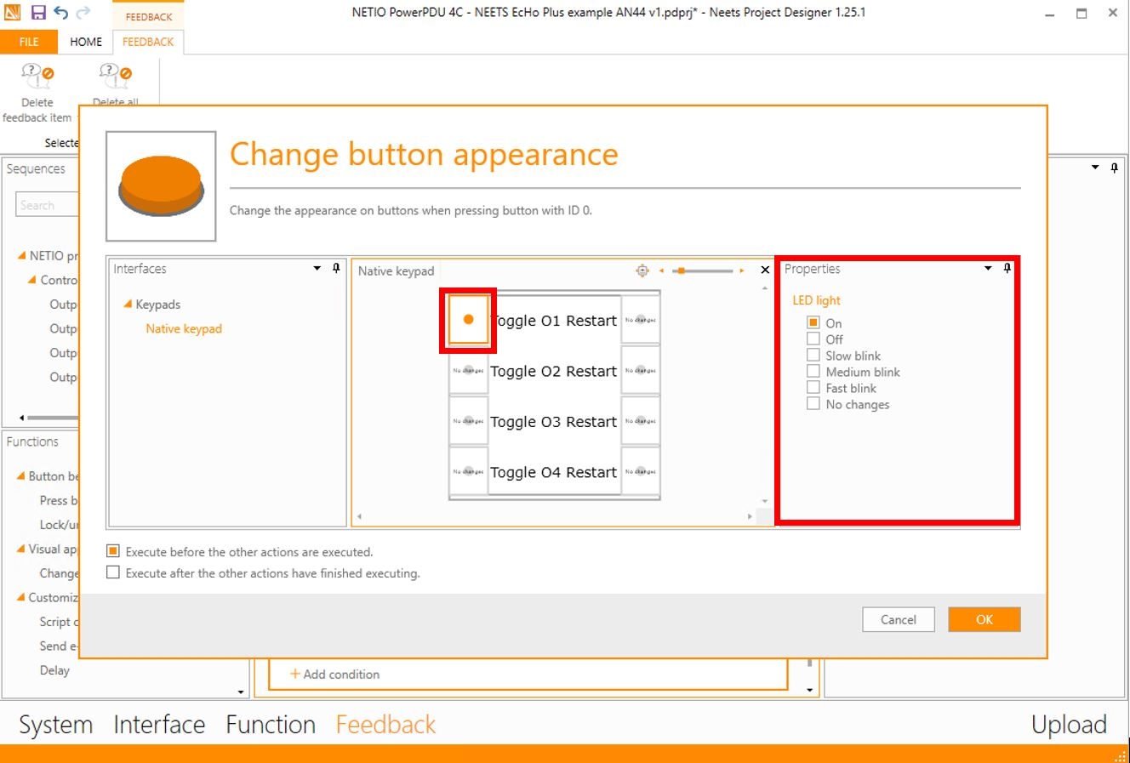Image resolution: width=1130 pixels, height=763 pixels.
Task: Go to the Interface section
Action: [x=159, y=725]
